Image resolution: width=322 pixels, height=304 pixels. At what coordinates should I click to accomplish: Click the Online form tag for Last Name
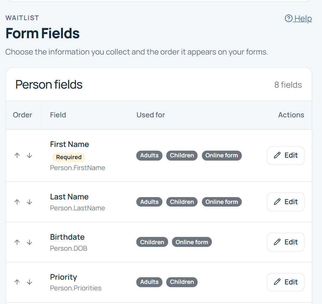(222, 202)
